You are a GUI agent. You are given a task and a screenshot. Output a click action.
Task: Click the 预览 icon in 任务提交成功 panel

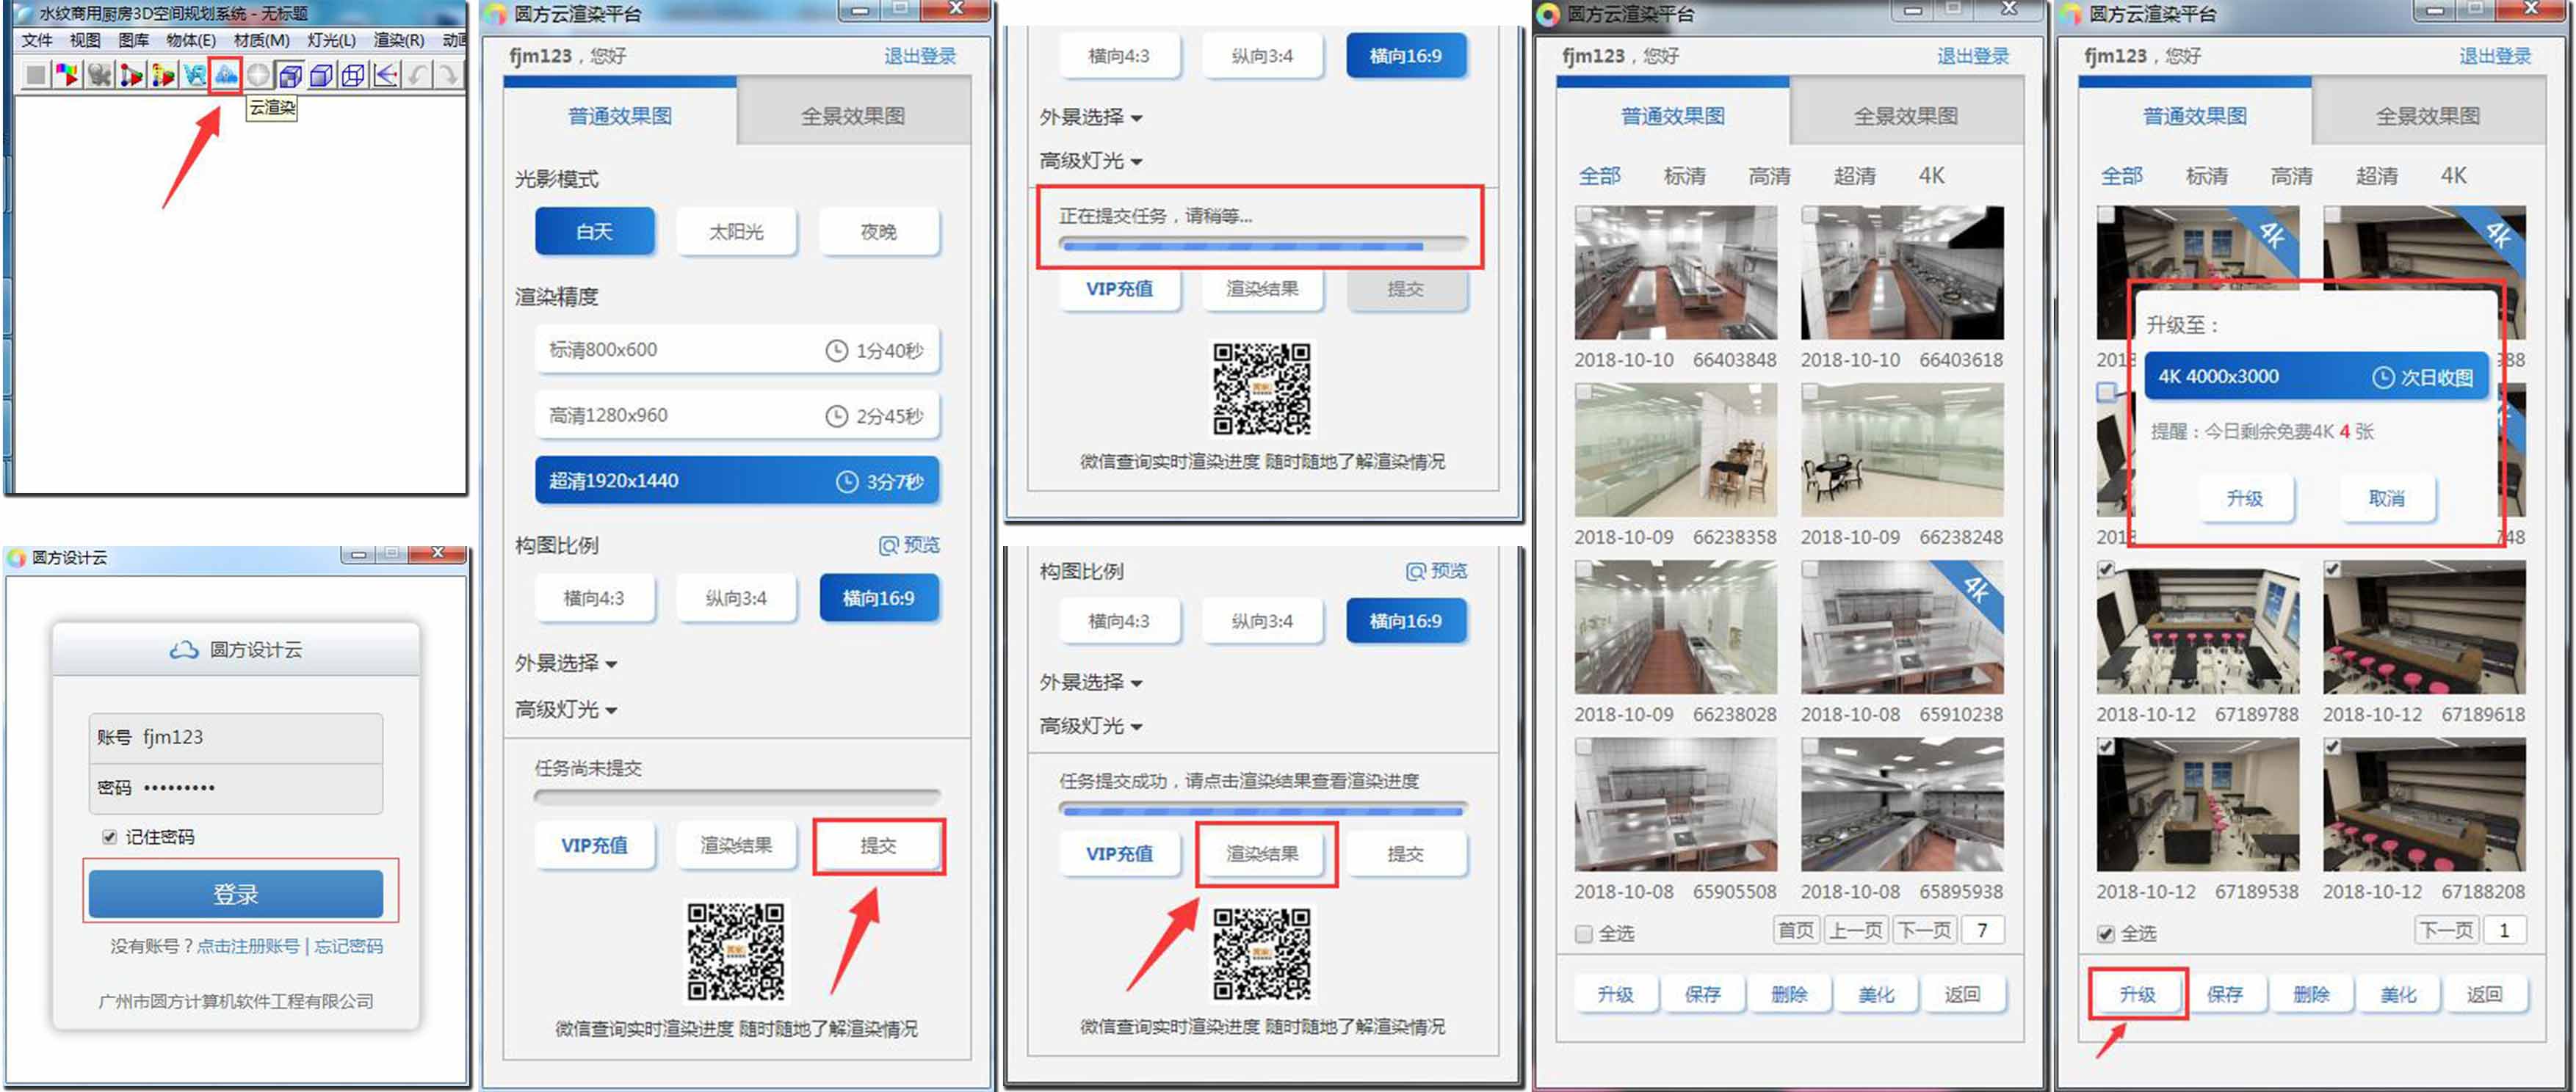click(x=1415, y=572)
